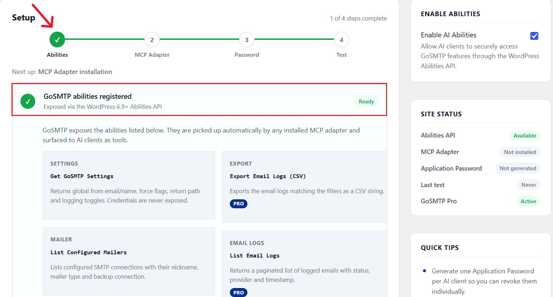
Task: Collapse the GoSMTP abilities registered section title
Action: (88, 96)
